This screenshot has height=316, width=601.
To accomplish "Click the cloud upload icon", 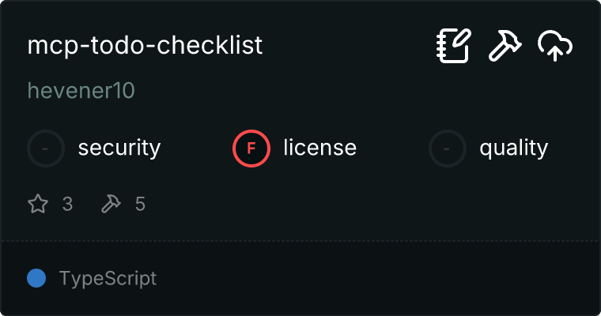I will point(554,46).
